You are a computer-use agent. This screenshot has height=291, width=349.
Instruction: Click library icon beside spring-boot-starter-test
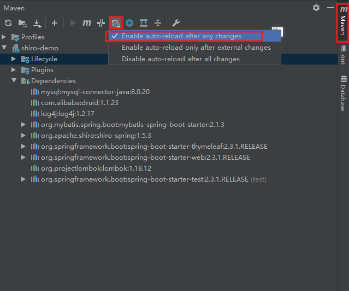pyautogui.click(x=35, y=179)
